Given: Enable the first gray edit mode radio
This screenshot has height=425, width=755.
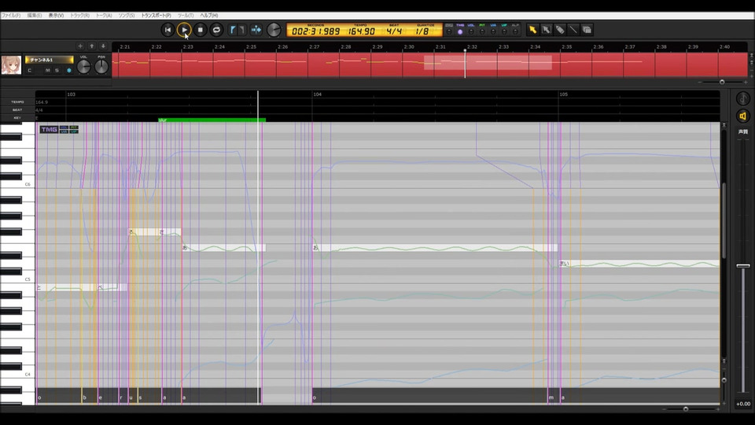Looking at the screenshot, I should pos(449,31).
